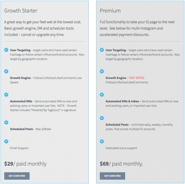The image size is (185, 184).
Task: Click Premium Automated DMs & Inbox checkmark icon
Action: point(102,95)
